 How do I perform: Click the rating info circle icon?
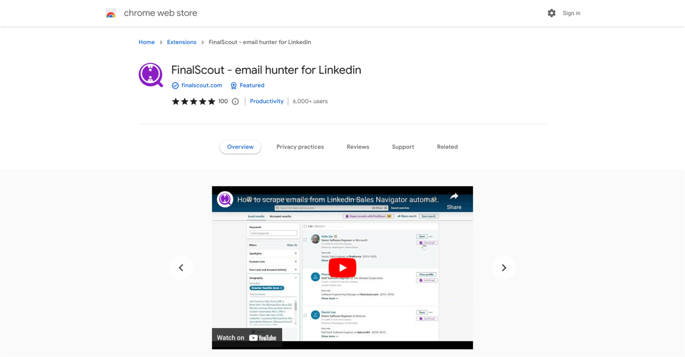point(235,101)
